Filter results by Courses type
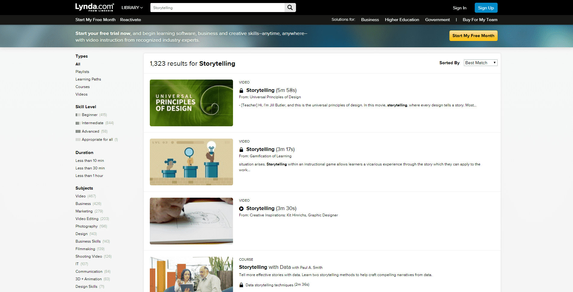The image size is (573, 292). [x=83, y=87]
